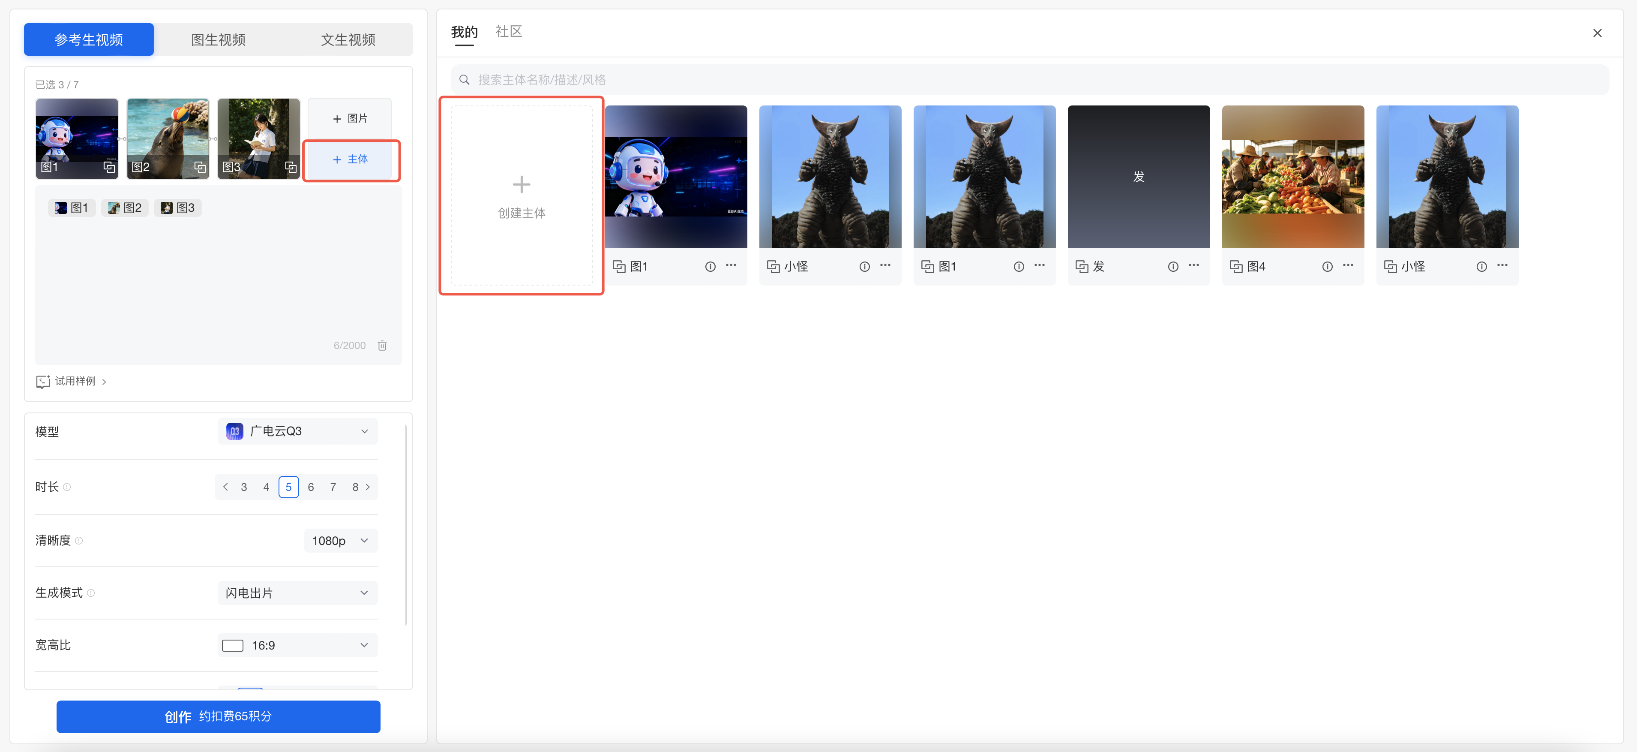
Task: Open the more options on the 图4 card
Action: click(x=1349, y=265)
